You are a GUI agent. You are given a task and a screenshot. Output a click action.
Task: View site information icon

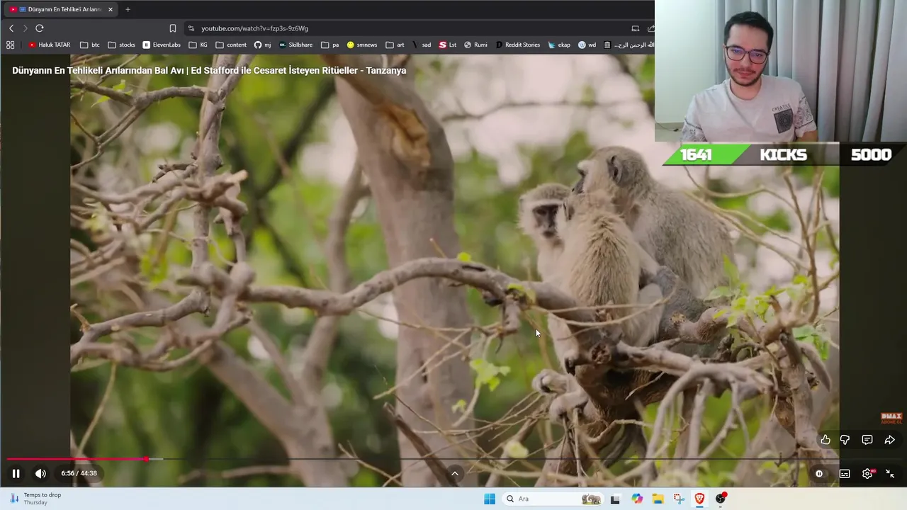pos(191,28)
